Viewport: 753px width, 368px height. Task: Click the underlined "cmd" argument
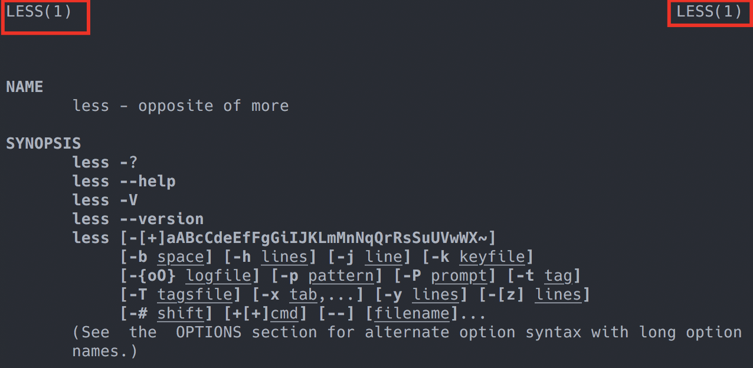point(284,314)
